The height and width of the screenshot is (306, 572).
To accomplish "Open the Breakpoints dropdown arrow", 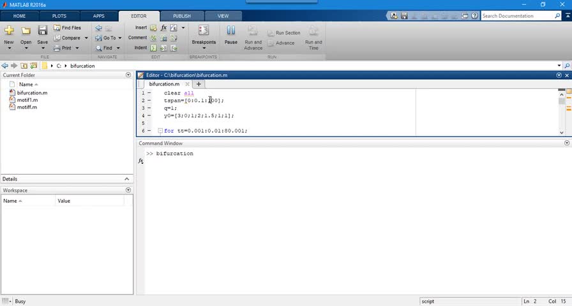I will pyautogui.click(x=204, y=48).
